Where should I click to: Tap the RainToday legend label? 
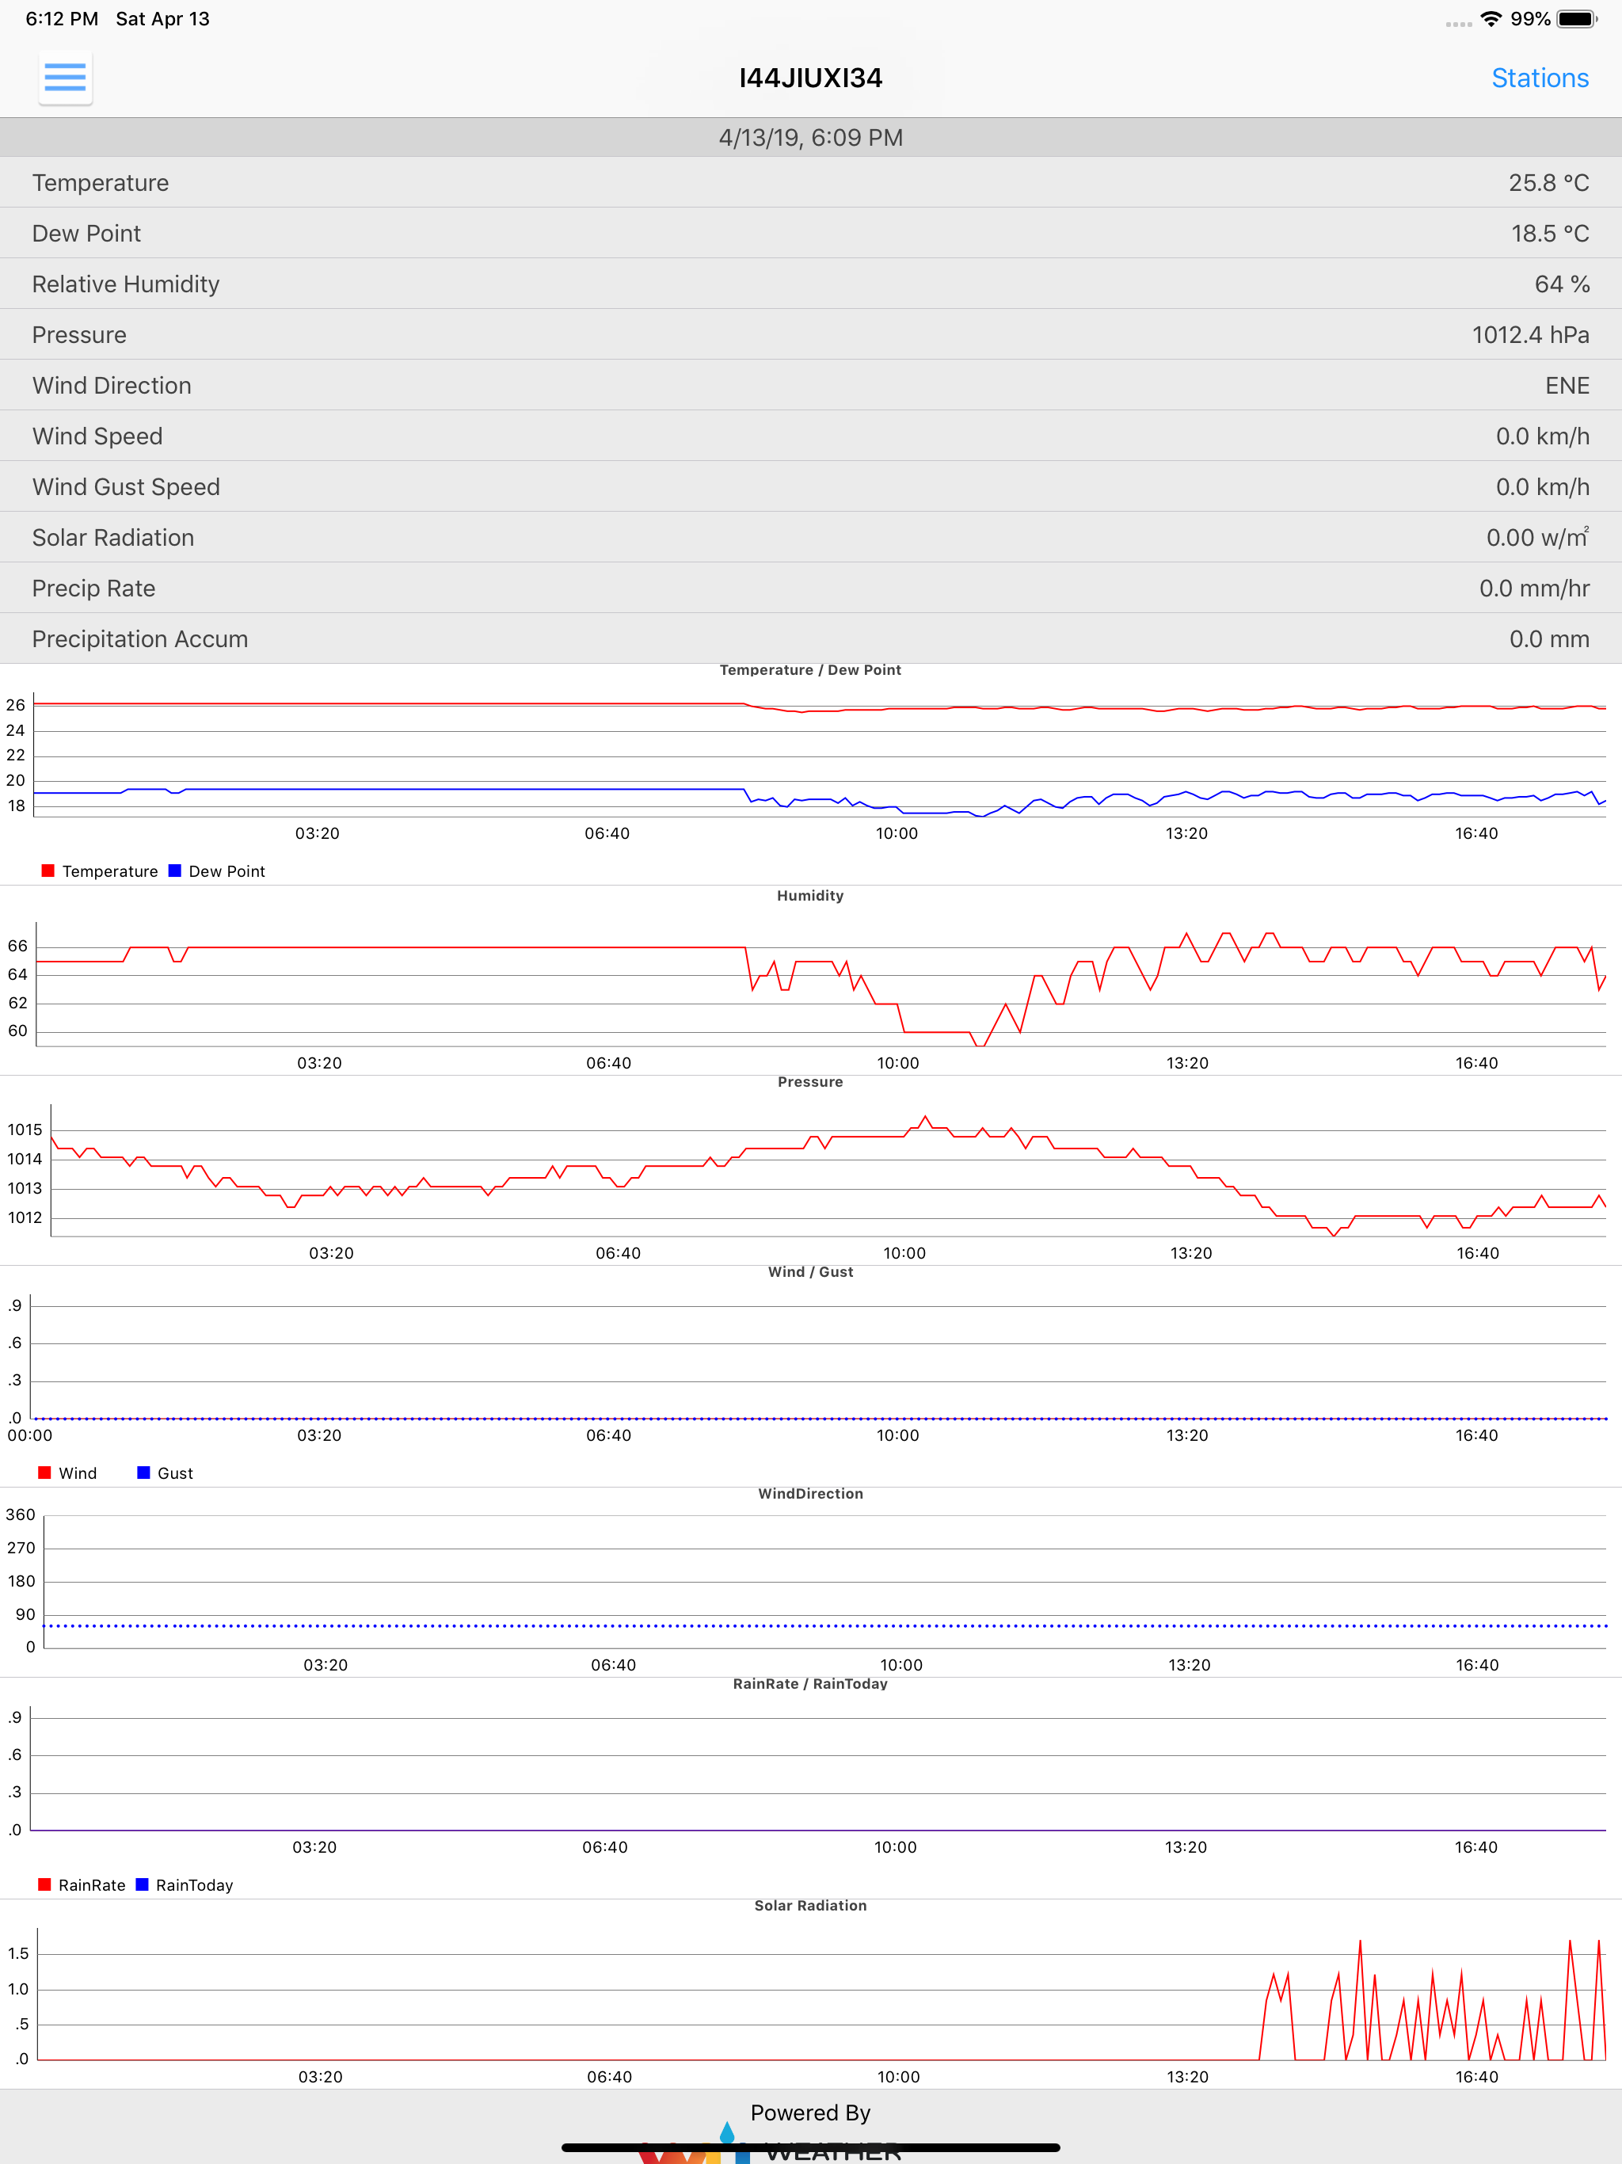point(195,1885)
